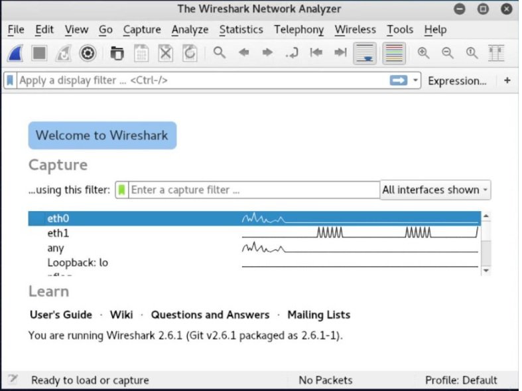
Task: Start capturing packets with the shark fin icon
Action: tap(16, 53)
